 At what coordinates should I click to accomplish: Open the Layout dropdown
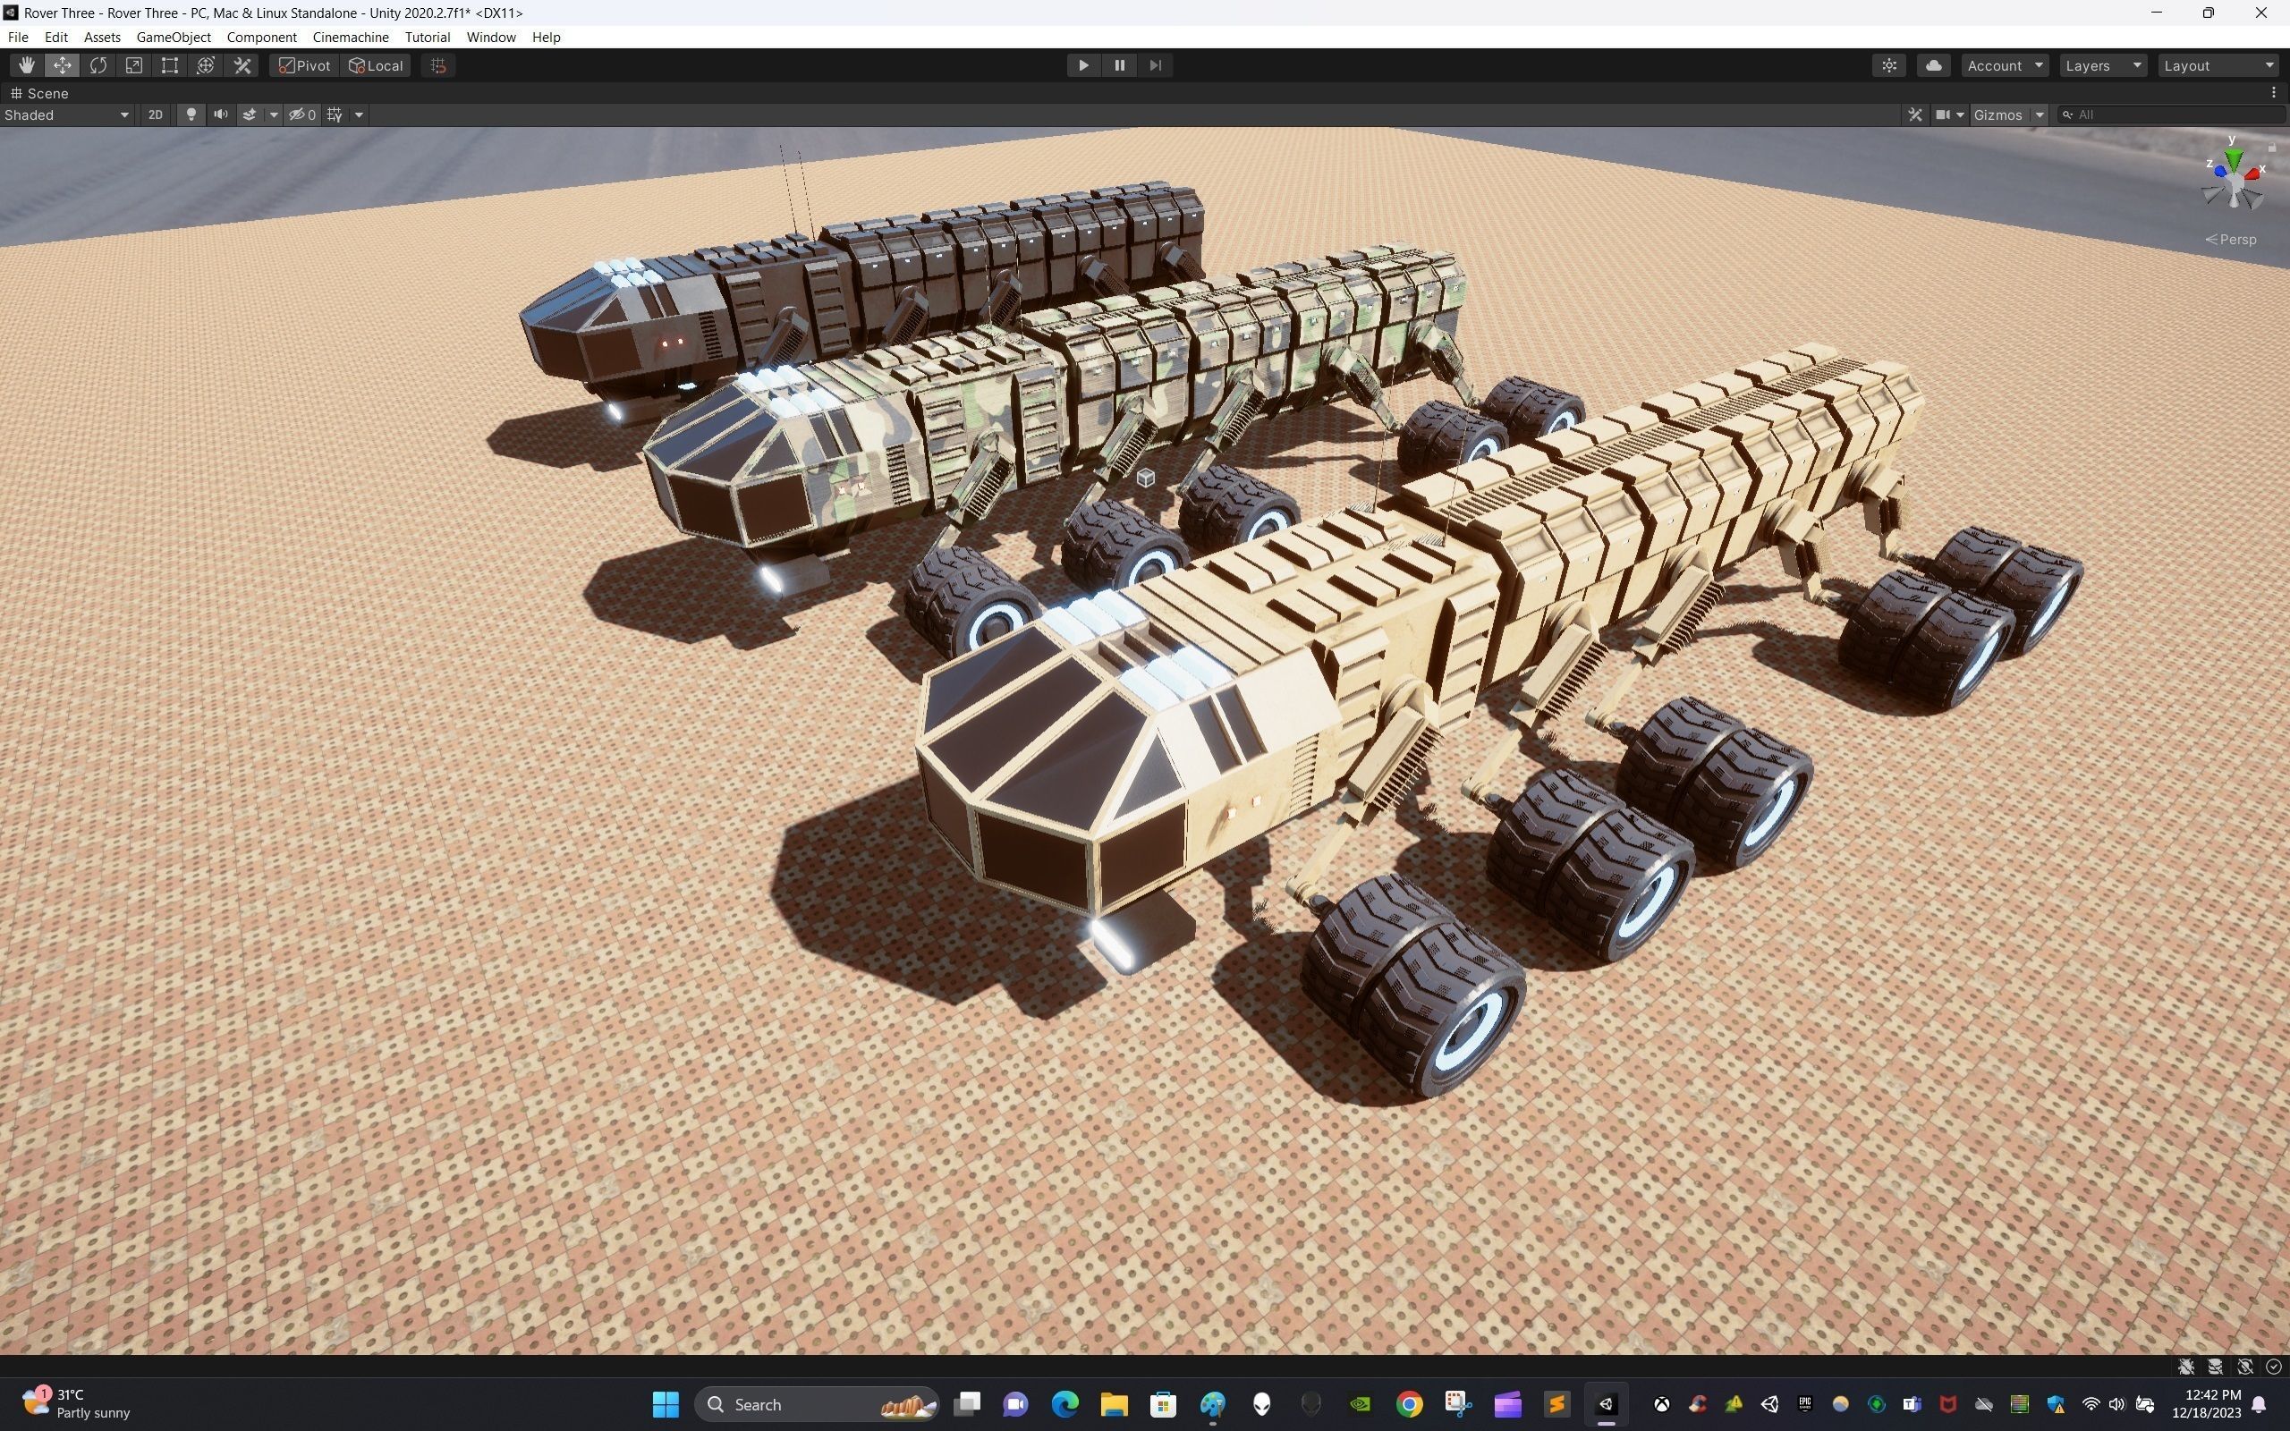2218,65
